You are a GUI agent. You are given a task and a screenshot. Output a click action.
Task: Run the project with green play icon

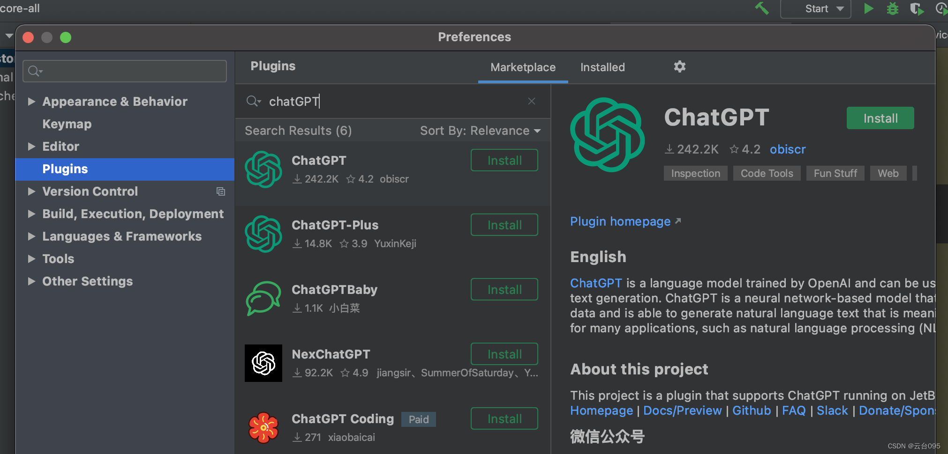(868, 8)
